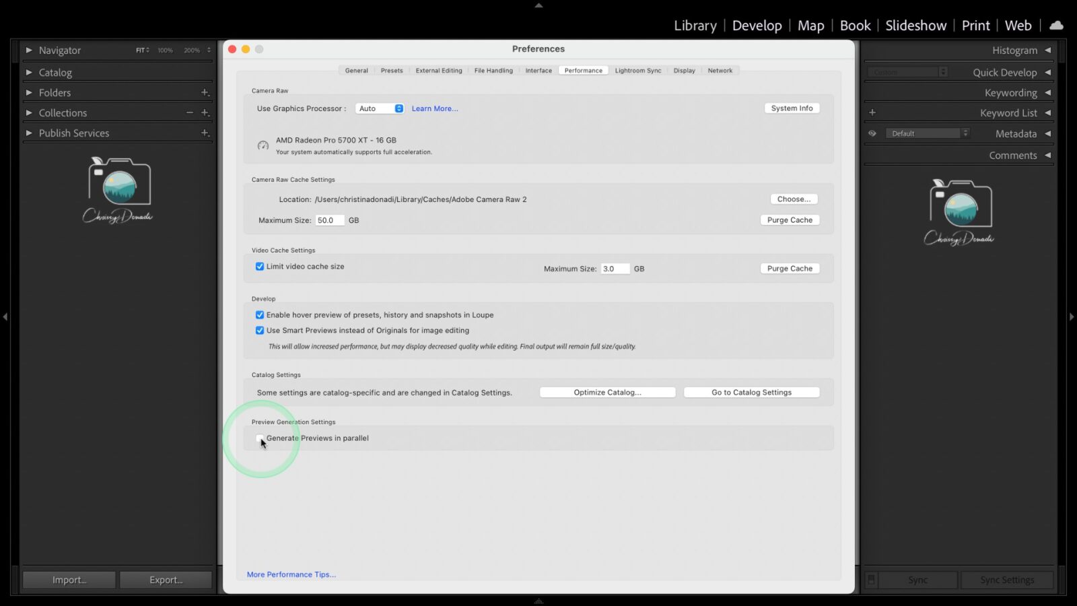Screen dimensions: 1077x606
Task: Disable Limit video cache size
Action: [x=260, y=266]
